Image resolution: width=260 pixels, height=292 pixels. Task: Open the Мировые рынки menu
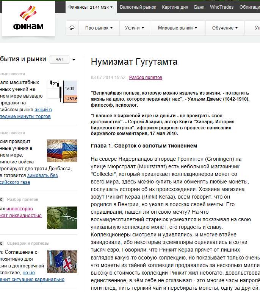(x=177, y=28)
